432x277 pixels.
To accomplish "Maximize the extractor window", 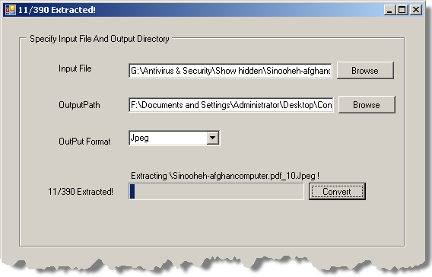I will (402, 10).
